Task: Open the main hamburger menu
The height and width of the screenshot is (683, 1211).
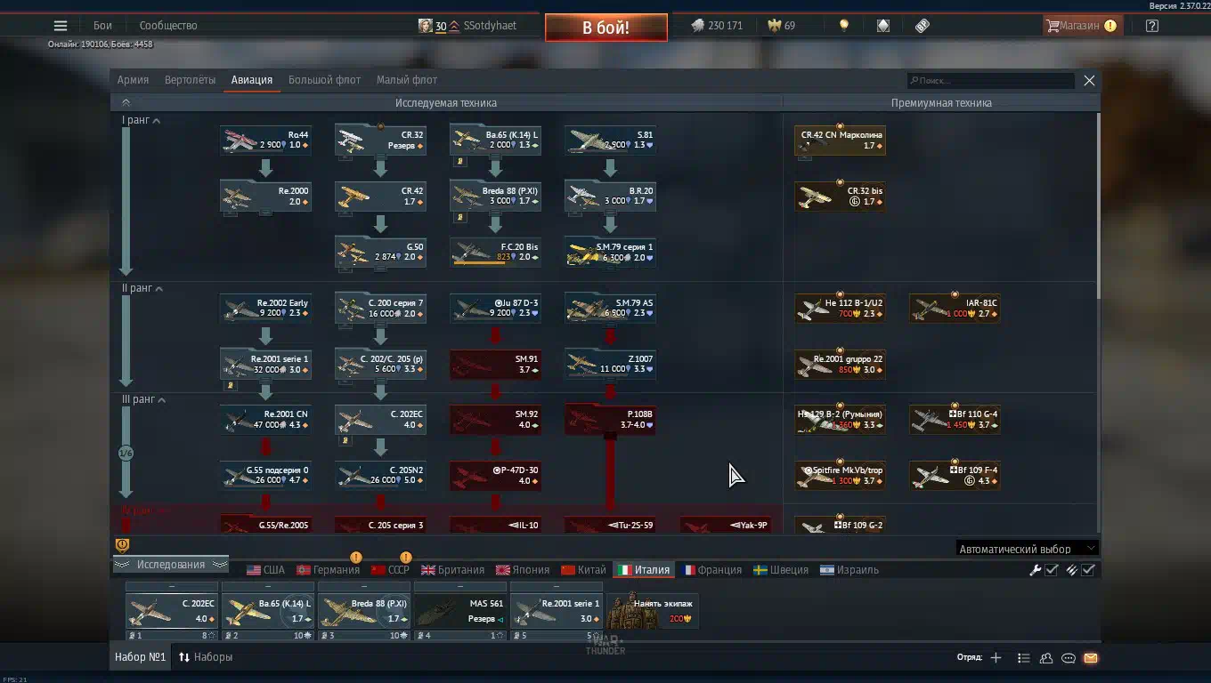Action: click(61, 26)
